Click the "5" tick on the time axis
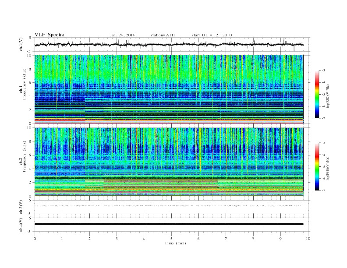This screenshot has height=268, width=347. click(171, 239)
